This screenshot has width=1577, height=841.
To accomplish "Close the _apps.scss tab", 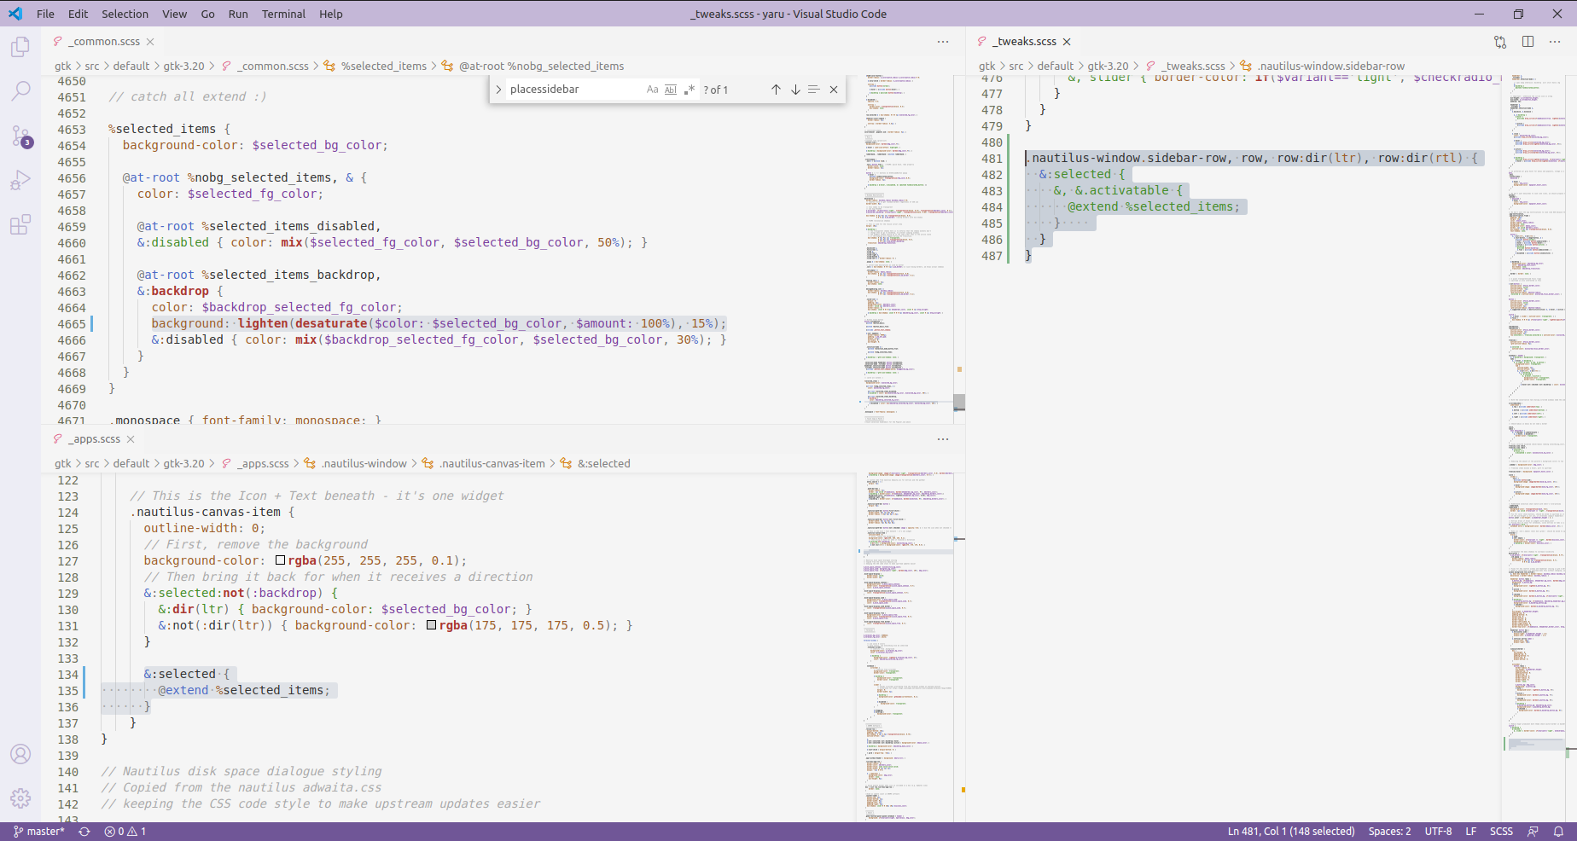I will 131,439.
